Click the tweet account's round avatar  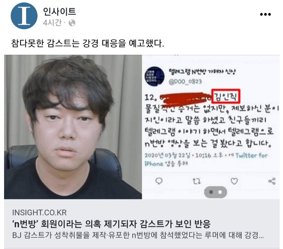155,76
